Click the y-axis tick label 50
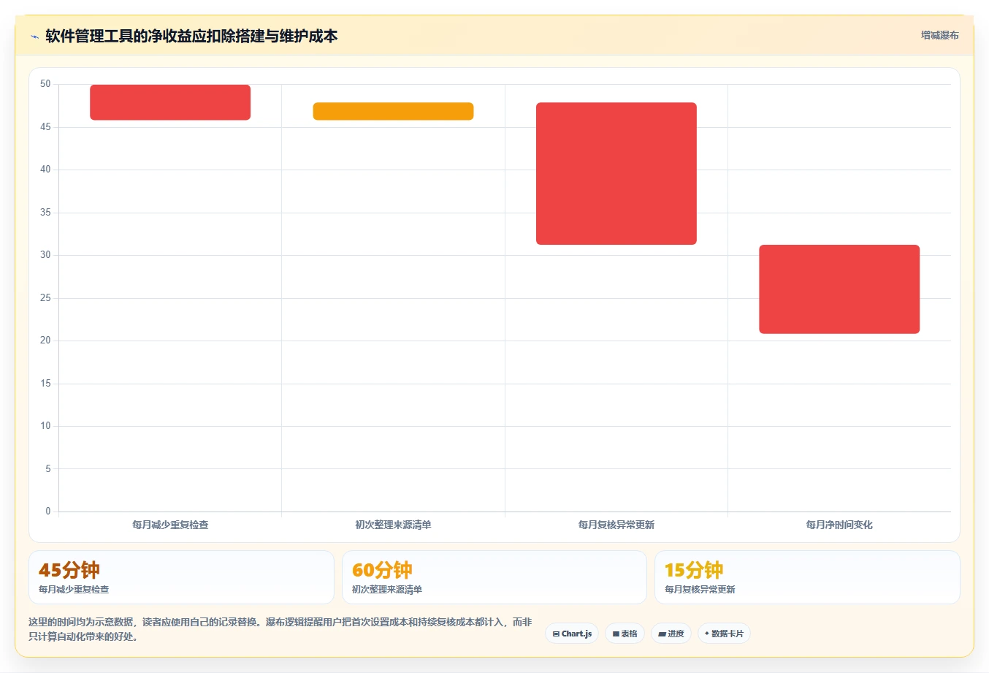Viewport: 989px width, 673px height. coord(45,84)
